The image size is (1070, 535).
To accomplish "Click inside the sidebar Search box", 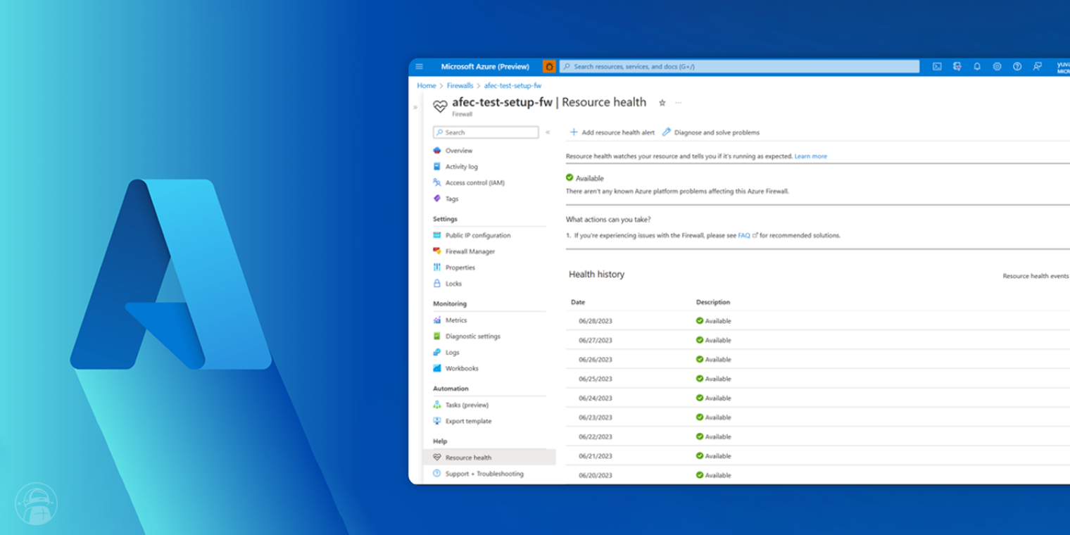I will click(x=486, y=132).
